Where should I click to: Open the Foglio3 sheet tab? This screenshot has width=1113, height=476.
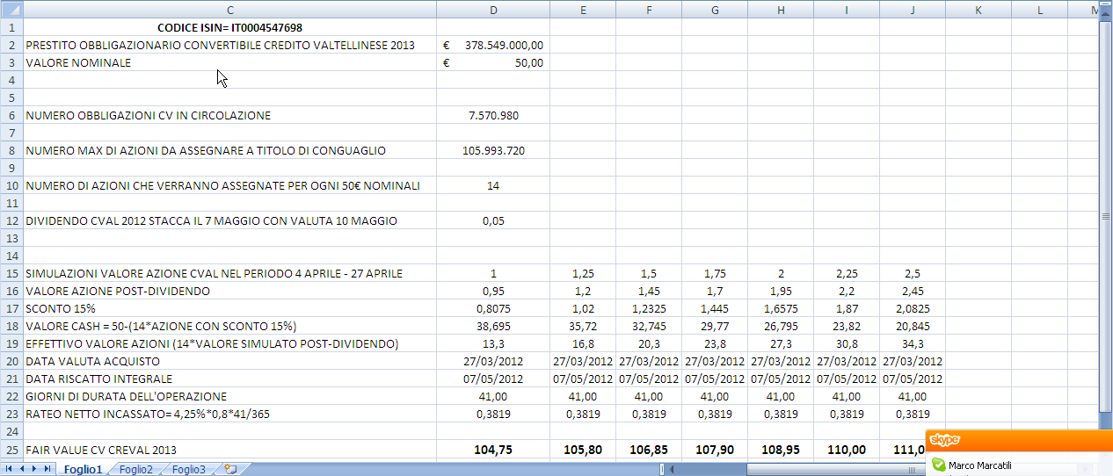click(188, 470)
